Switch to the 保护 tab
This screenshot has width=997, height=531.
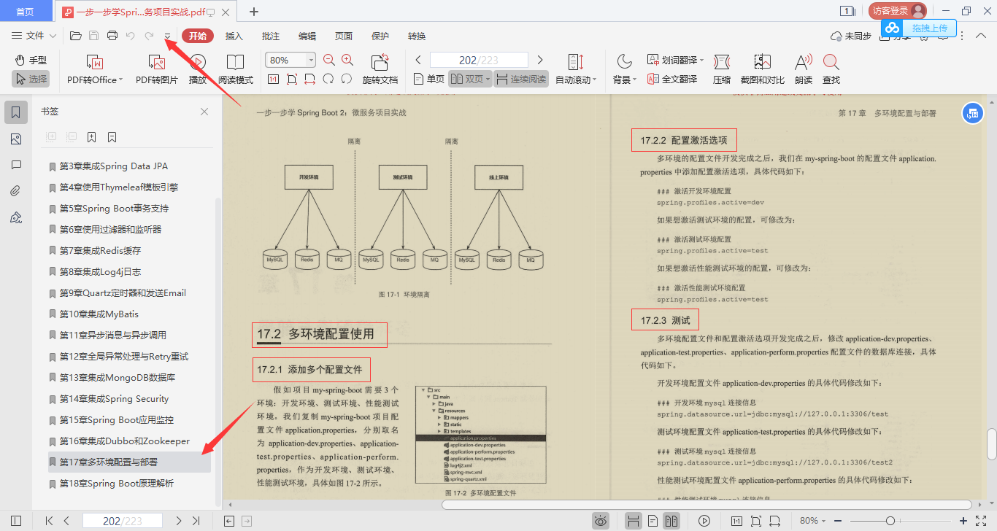point(380,36)
